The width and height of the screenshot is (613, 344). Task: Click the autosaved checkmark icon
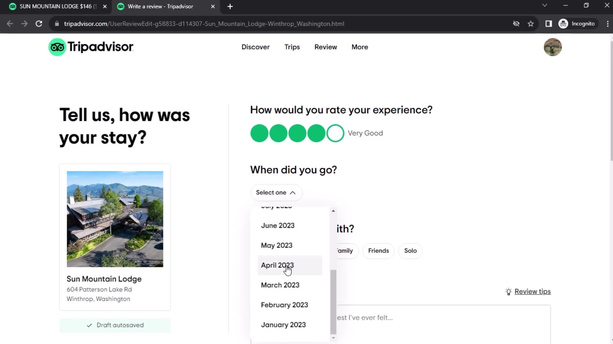[x=89, y=325]
